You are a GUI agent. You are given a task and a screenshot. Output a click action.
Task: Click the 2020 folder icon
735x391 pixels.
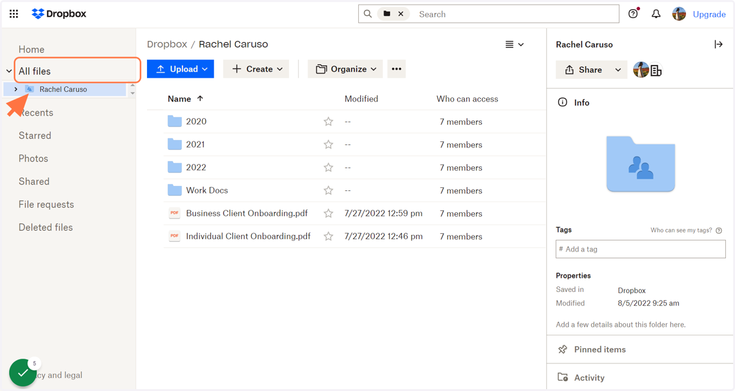[175, 121]
